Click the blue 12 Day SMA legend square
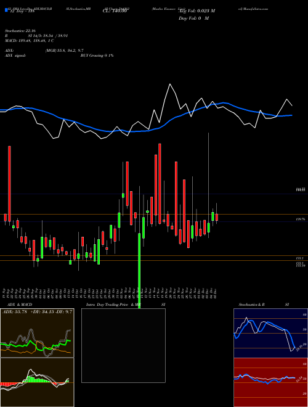Viewport: 308px width, 407px height. tap(6, 10)
